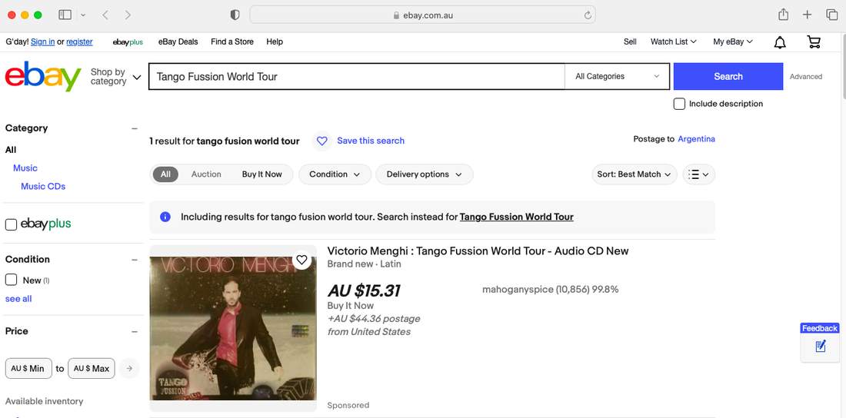The width and height of the screenshot is (846, 418).
Task: Reload the page
Action: coord(588,15)
